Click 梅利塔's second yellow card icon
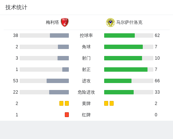The image size is (173, 139). point(67,103)
